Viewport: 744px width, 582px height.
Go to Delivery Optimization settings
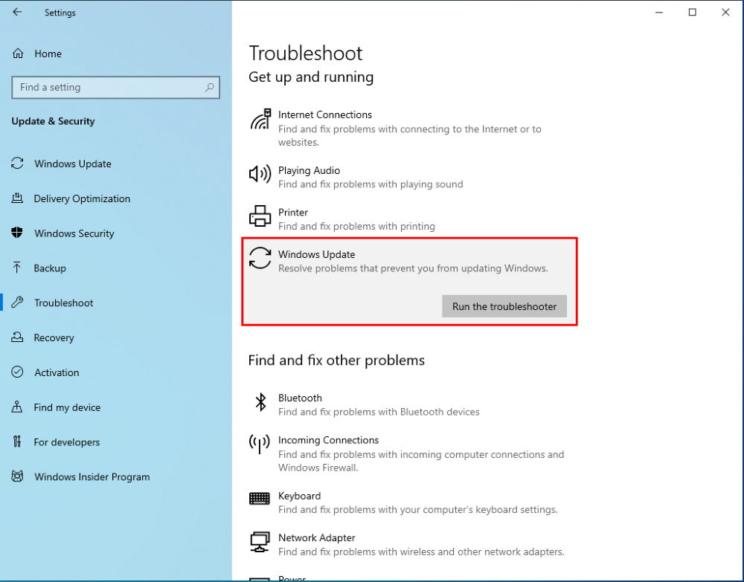(x=82, y=198)
